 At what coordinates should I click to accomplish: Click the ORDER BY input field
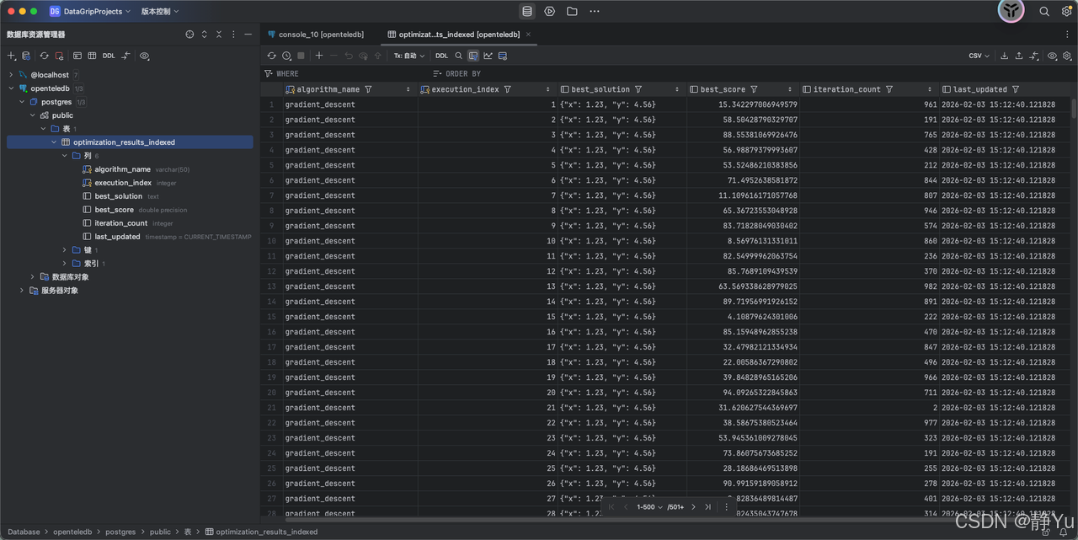[x=752, y=74]
